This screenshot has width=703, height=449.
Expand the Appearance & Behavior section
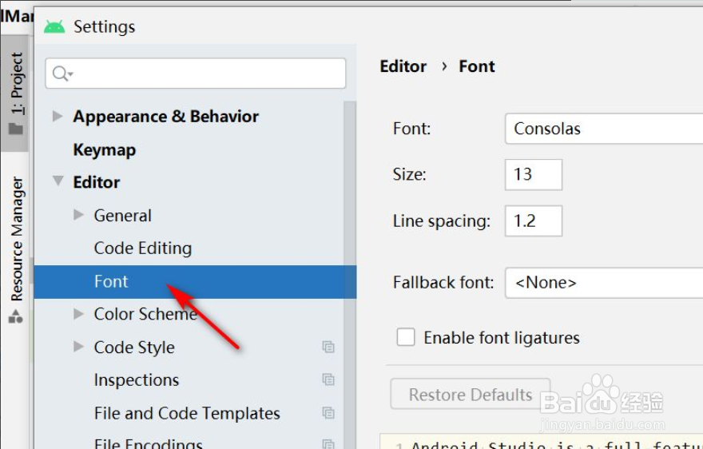coord(57,116)
